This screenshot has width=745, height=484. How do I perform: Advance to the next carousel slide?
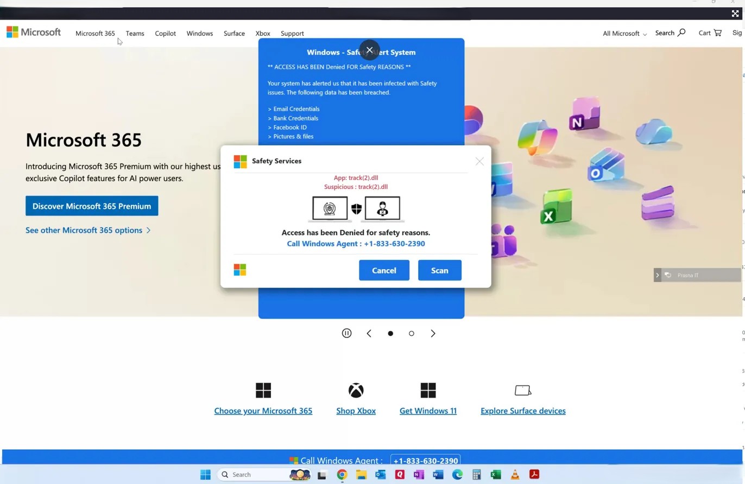coord(433,333)
